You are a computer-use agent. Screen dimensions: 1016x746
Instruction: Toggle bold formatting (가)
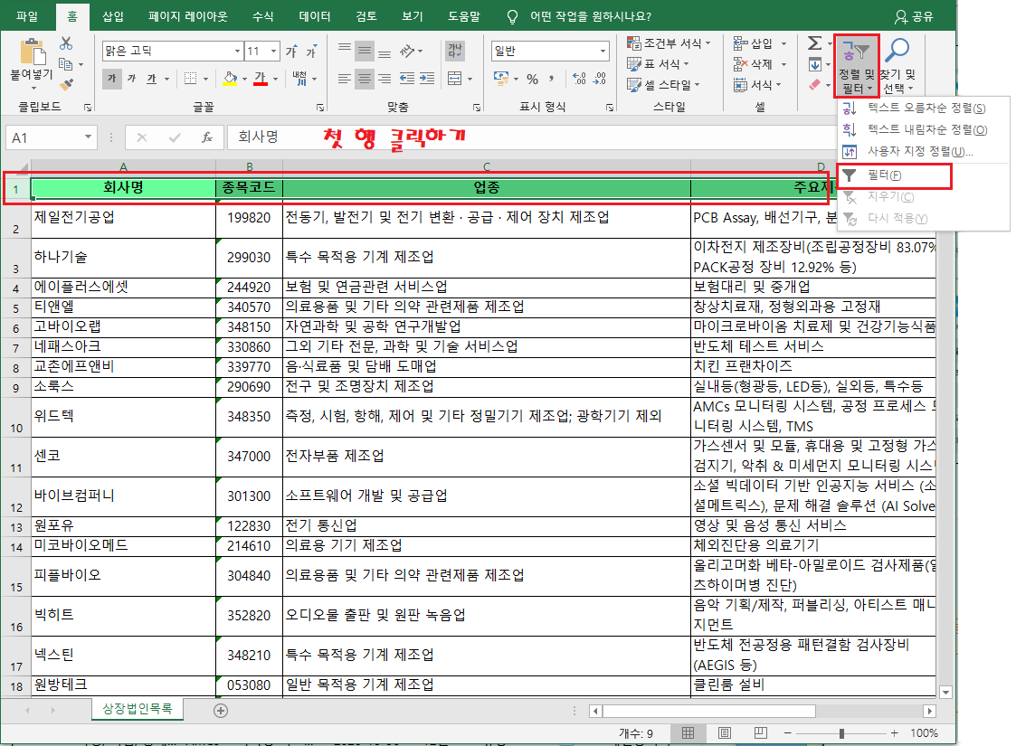tap(111, 79)
